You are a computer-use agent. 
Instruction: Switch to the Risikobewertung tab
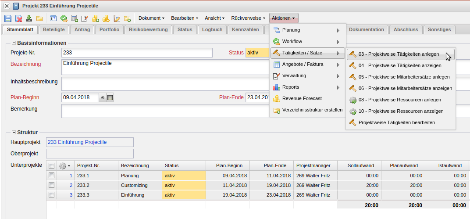148,30
